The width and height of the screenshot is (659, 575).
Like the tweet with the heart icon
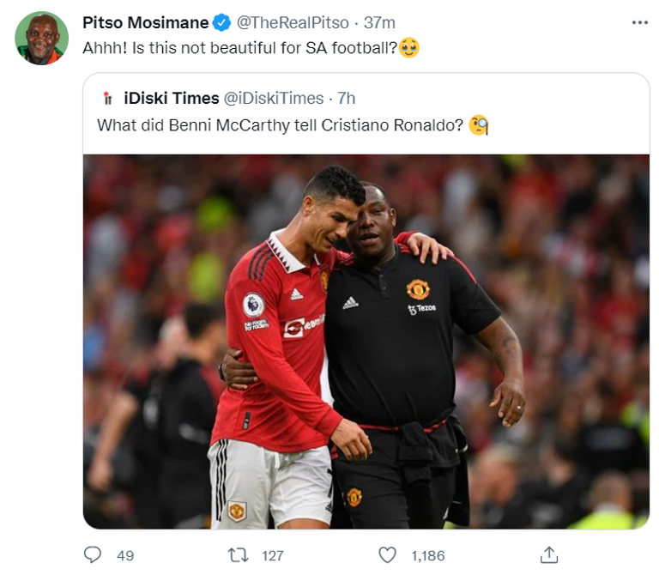pos(388,555)
